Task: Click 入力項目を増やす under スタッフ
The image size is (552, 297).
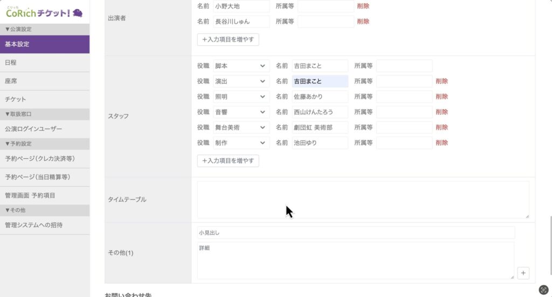Action: coord(228,161)
